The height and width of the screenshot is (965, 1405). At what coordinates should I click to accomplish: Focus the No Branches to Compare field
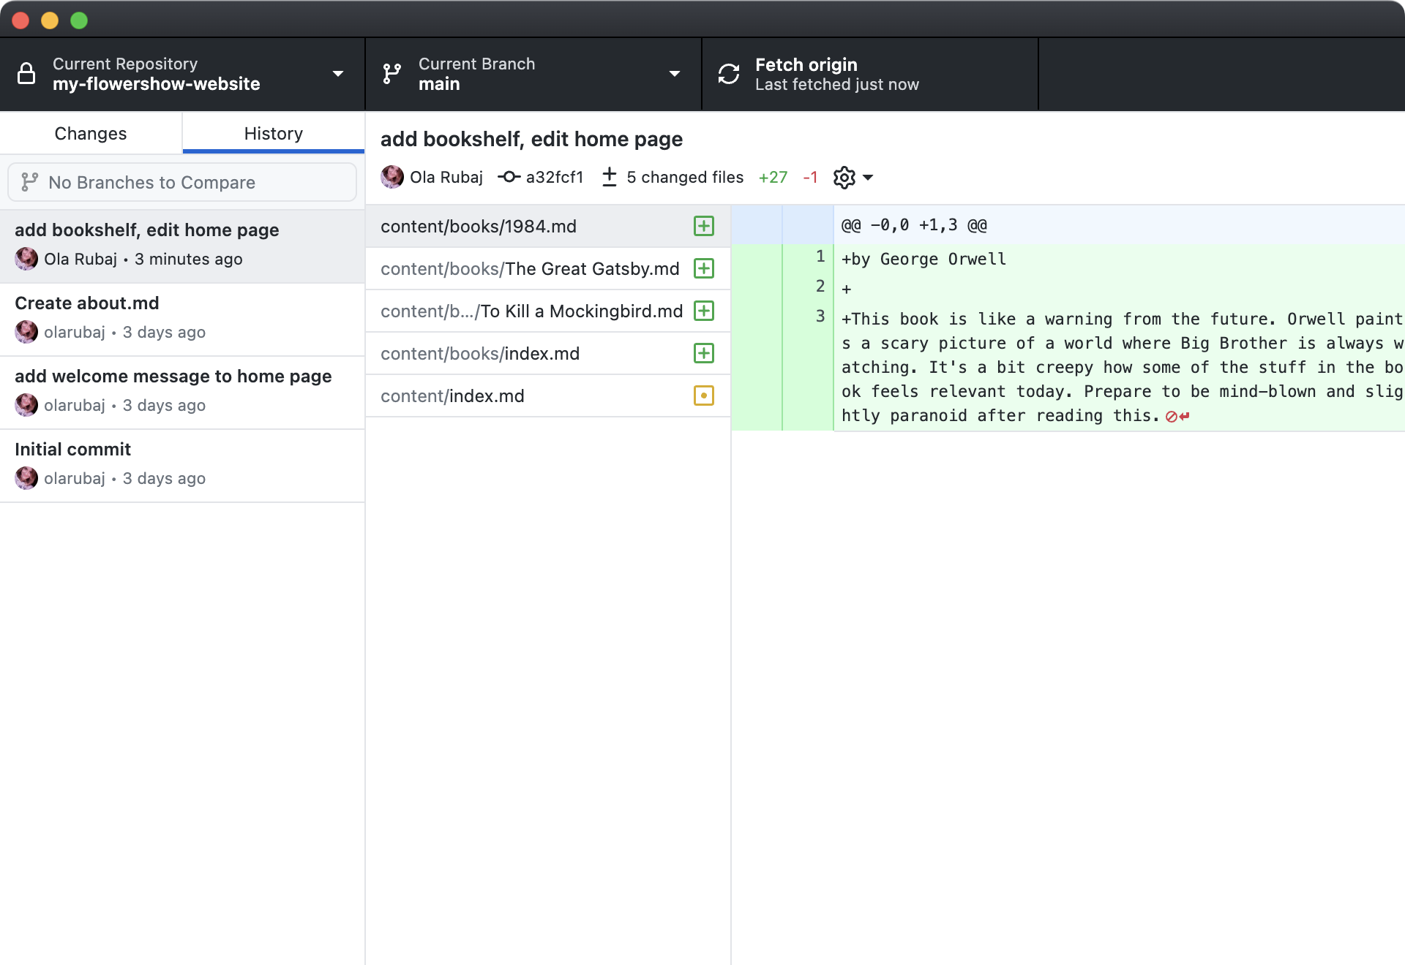[182, 182]
